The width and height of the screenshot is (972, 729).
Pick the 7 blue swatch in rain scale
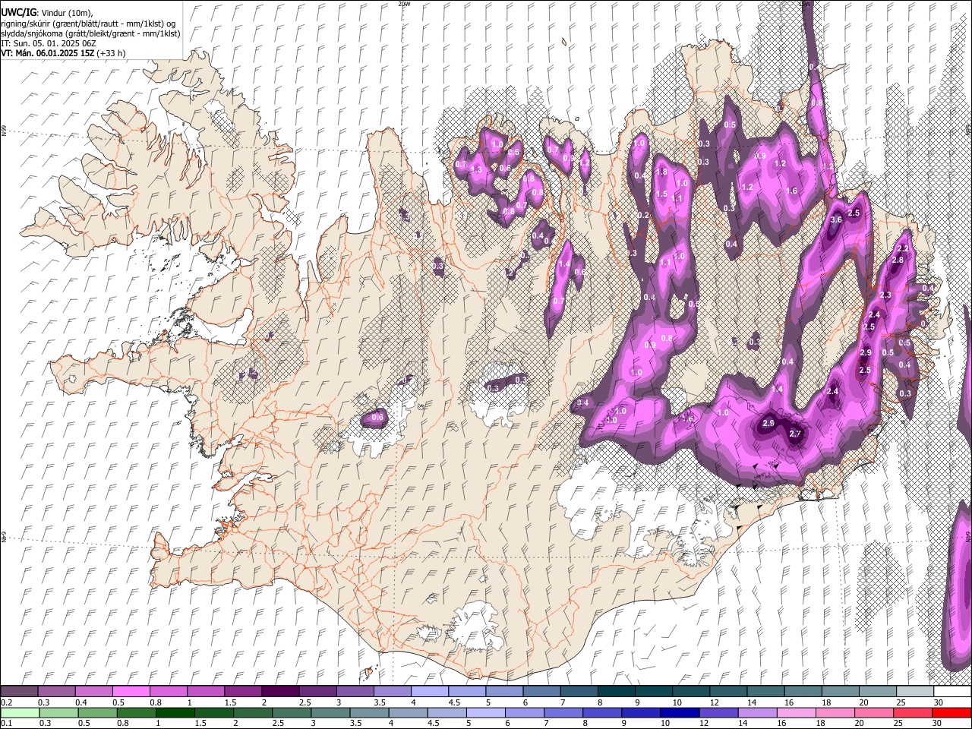(x=563, y=713)
